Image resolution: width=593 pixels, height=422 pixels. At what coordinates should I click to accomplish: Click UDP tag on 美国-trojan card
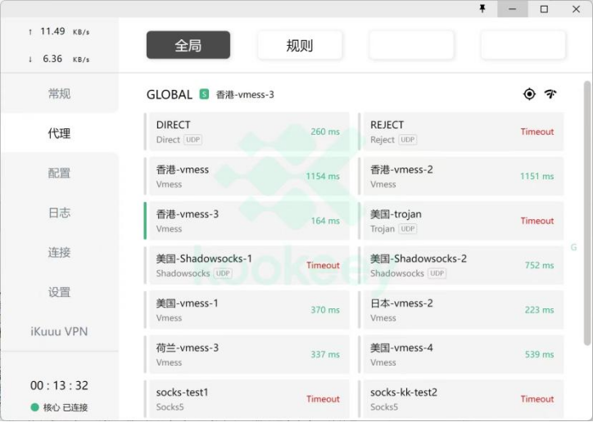408,229
